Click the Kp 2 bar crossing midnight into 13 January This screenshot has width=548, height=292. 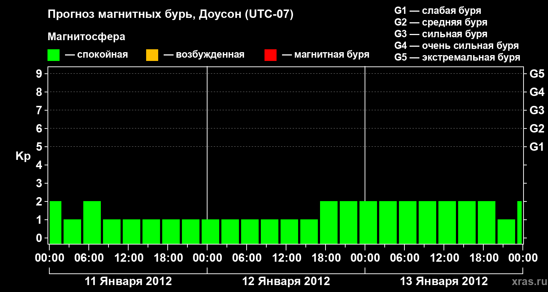(368, 222)
